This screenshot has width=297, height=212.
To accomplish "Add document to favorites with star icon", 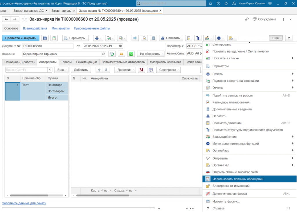I will (x=25, y=19).
